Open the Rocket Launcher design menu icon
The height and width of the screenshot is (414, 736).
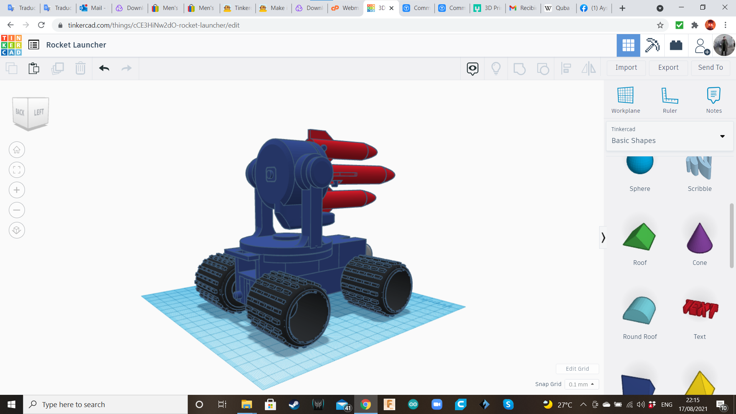[34, 44]
